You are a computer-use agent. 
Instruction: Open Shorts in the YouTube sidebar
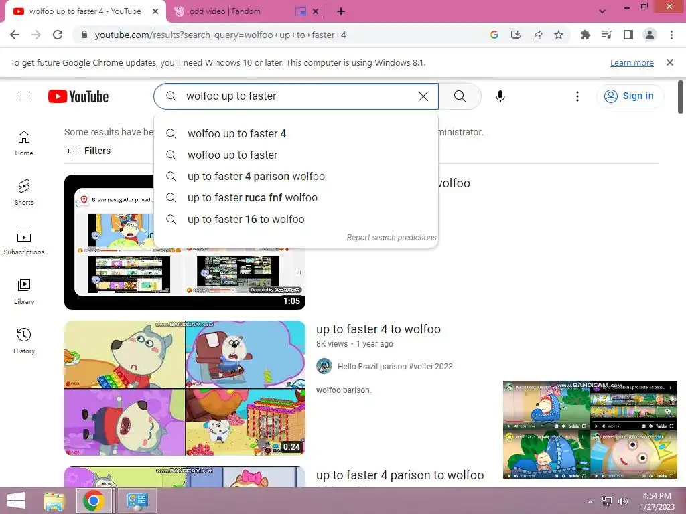pyautogui.click(x=24, y=192)
